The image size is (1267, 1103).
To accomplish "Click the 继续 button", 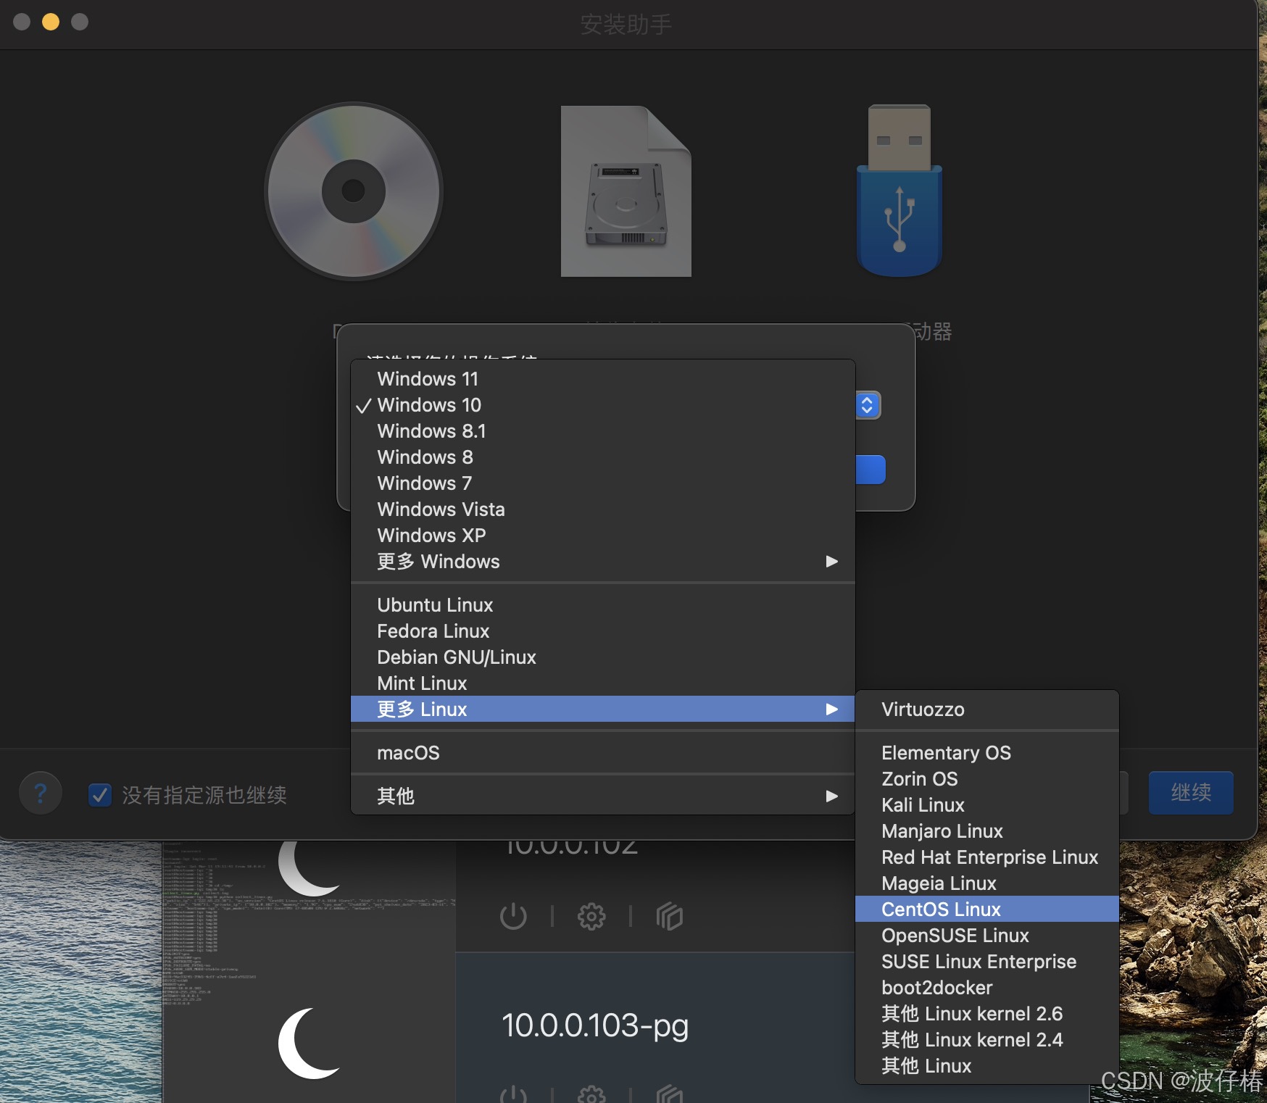I will [x=1191, y=793].
